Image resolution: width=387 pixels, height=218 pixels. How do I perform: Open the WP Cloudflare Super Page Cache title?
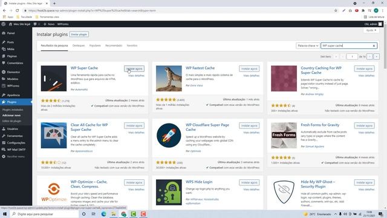tap(207, 127)
